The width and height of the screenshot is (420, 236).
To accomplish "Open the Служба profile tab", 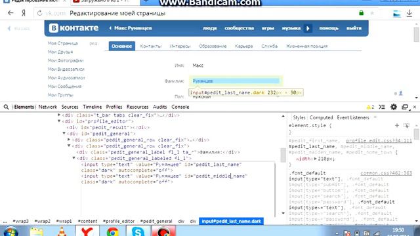I will point(270,46).
